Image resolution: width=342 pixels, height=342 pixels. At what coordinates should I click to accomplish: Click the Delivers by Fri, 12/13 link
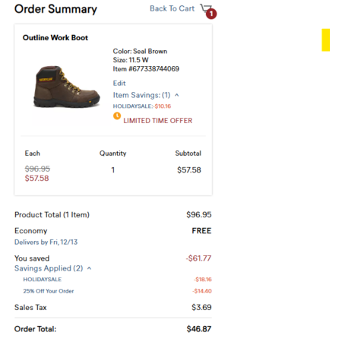pos(46,242)
